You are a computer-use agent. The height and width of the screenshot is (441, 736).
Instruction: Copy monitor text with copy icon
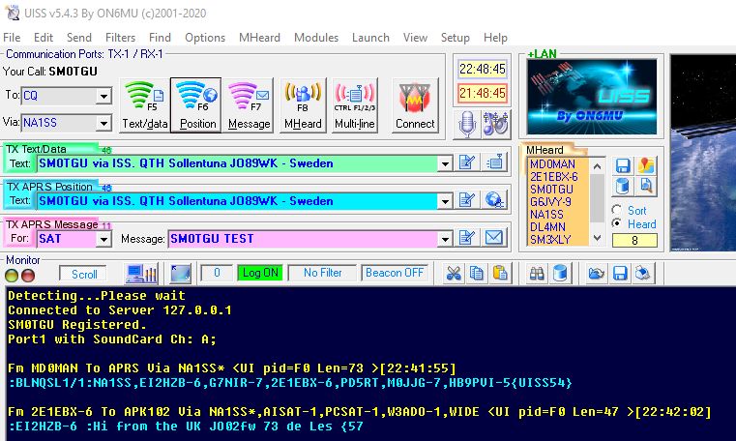coord(477,274)
